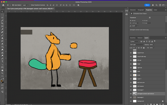Select the Paint Bucket tool

click(2, 47)
